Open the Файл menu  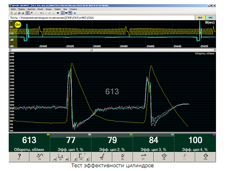13,9
